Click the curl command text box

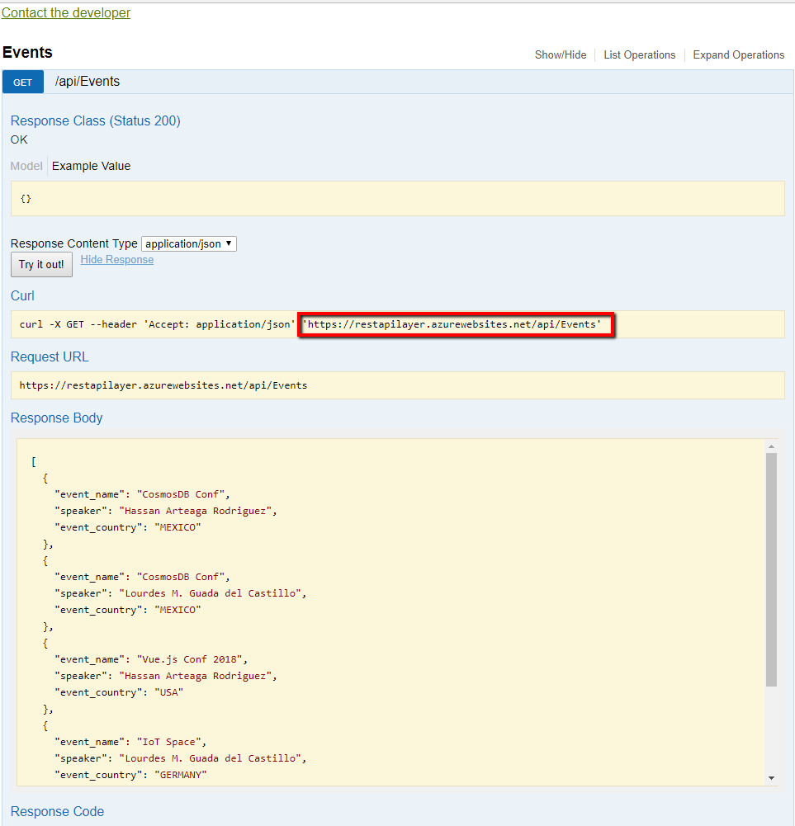click(x=398, y=324)
